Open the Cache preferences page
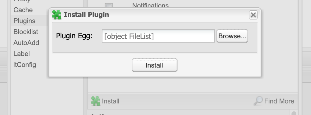This screenshot has height=115, width=311. click(x=23, y=10)
